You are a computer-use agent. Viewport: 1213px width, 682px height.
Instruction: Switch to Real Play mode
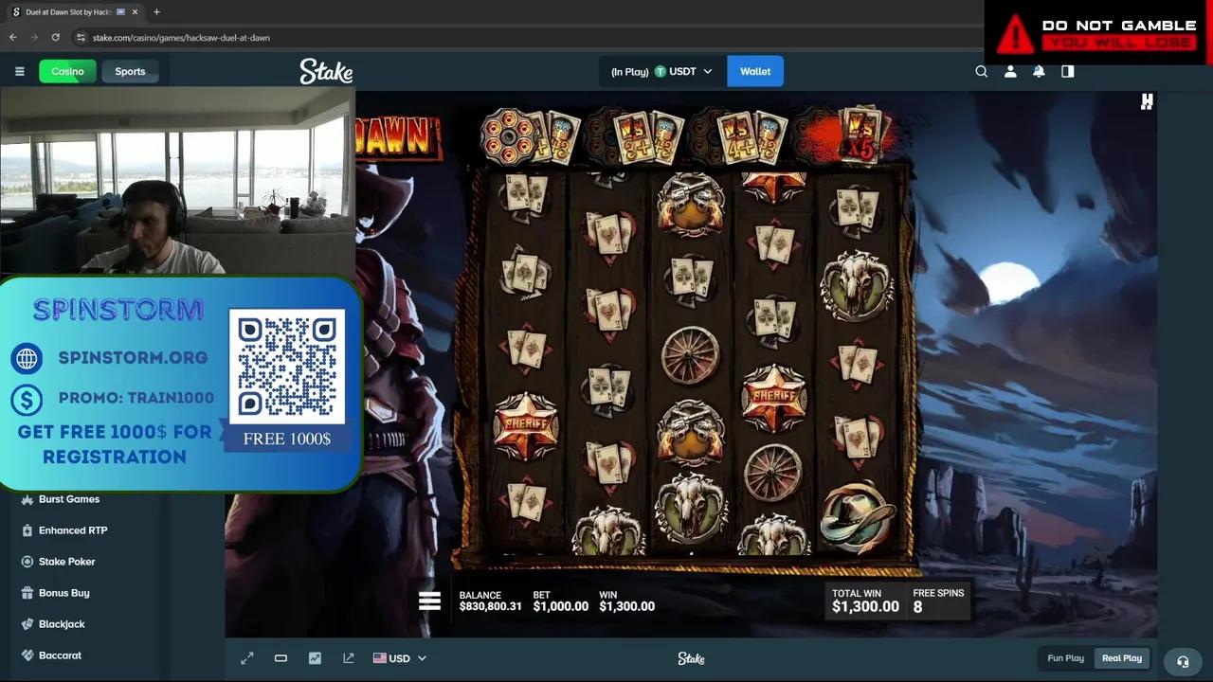1122,658
